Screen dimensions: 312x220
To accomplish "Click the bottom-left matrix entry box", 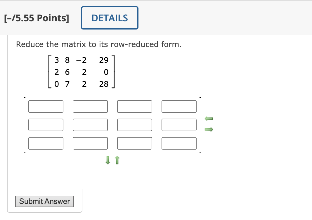I will point(46,143).
